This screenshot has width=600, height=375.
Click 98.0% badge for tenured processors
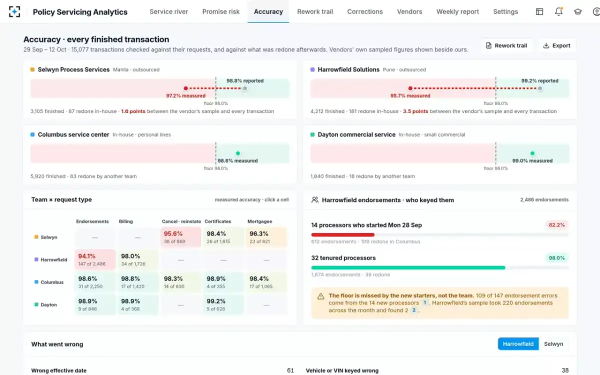pos(556,258)
